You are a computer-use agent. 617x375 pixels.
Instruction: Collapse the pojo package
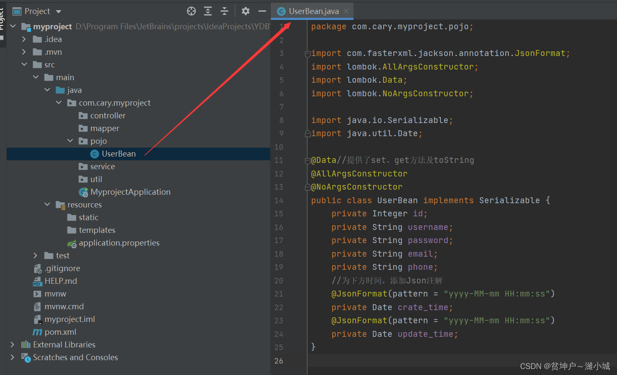(70, 141)
